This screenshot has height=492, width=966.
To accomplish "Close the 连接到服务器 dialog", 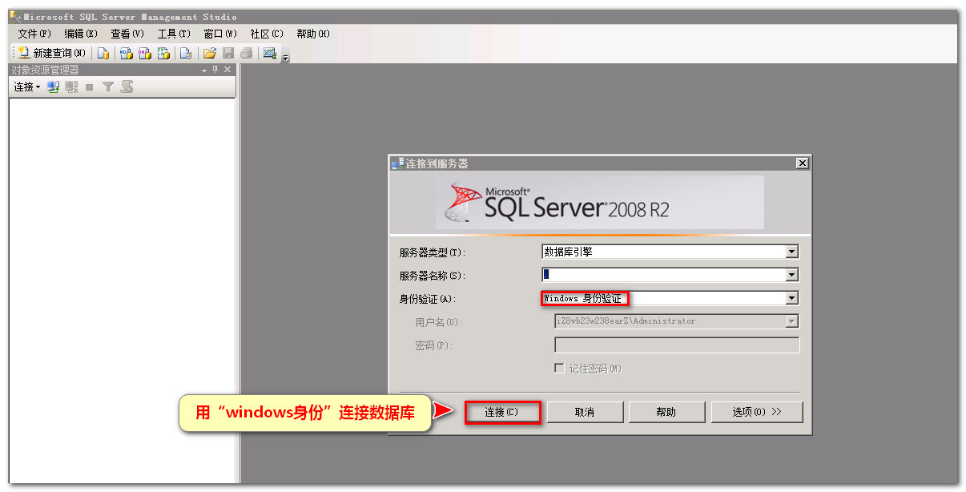I will tap(802, 163).
